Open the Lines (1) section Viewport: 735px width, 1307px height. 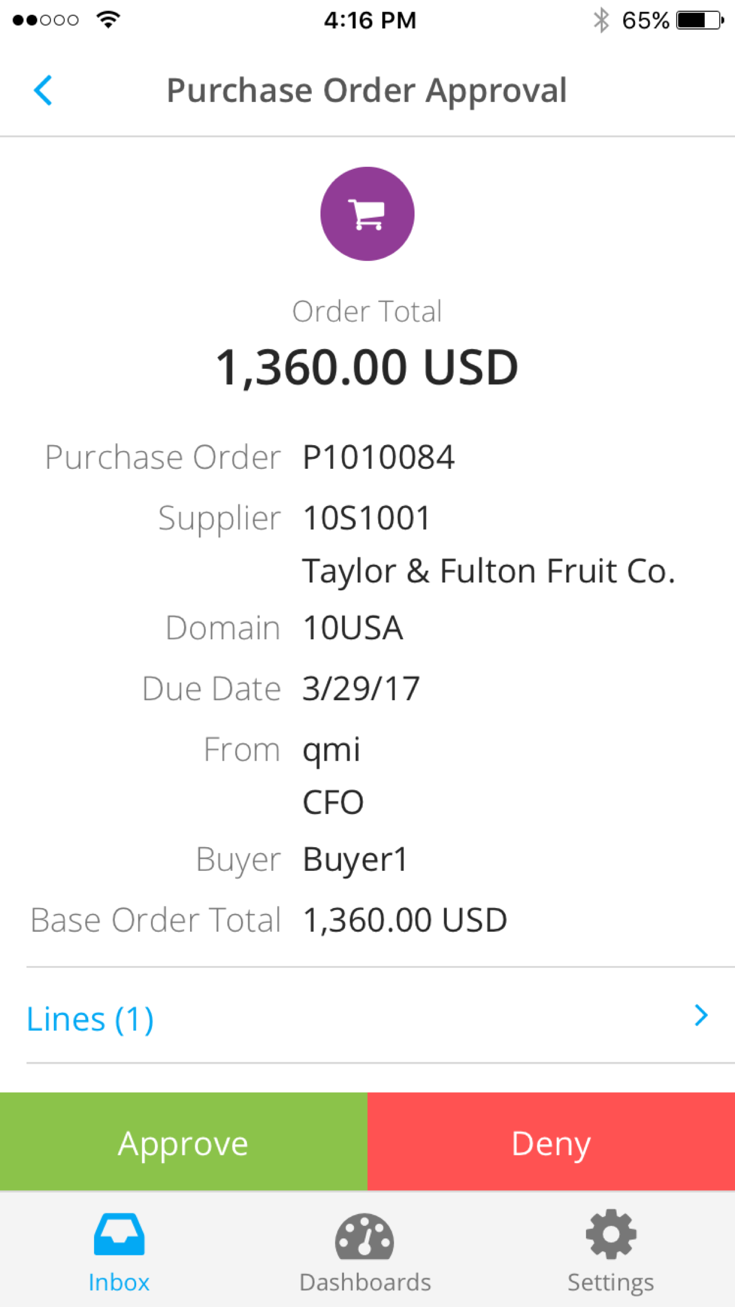[90, 1019]
